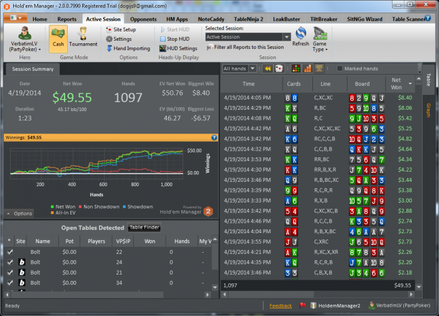Click the Refresh session icon

pyautogui.click(x=300, y=36)
